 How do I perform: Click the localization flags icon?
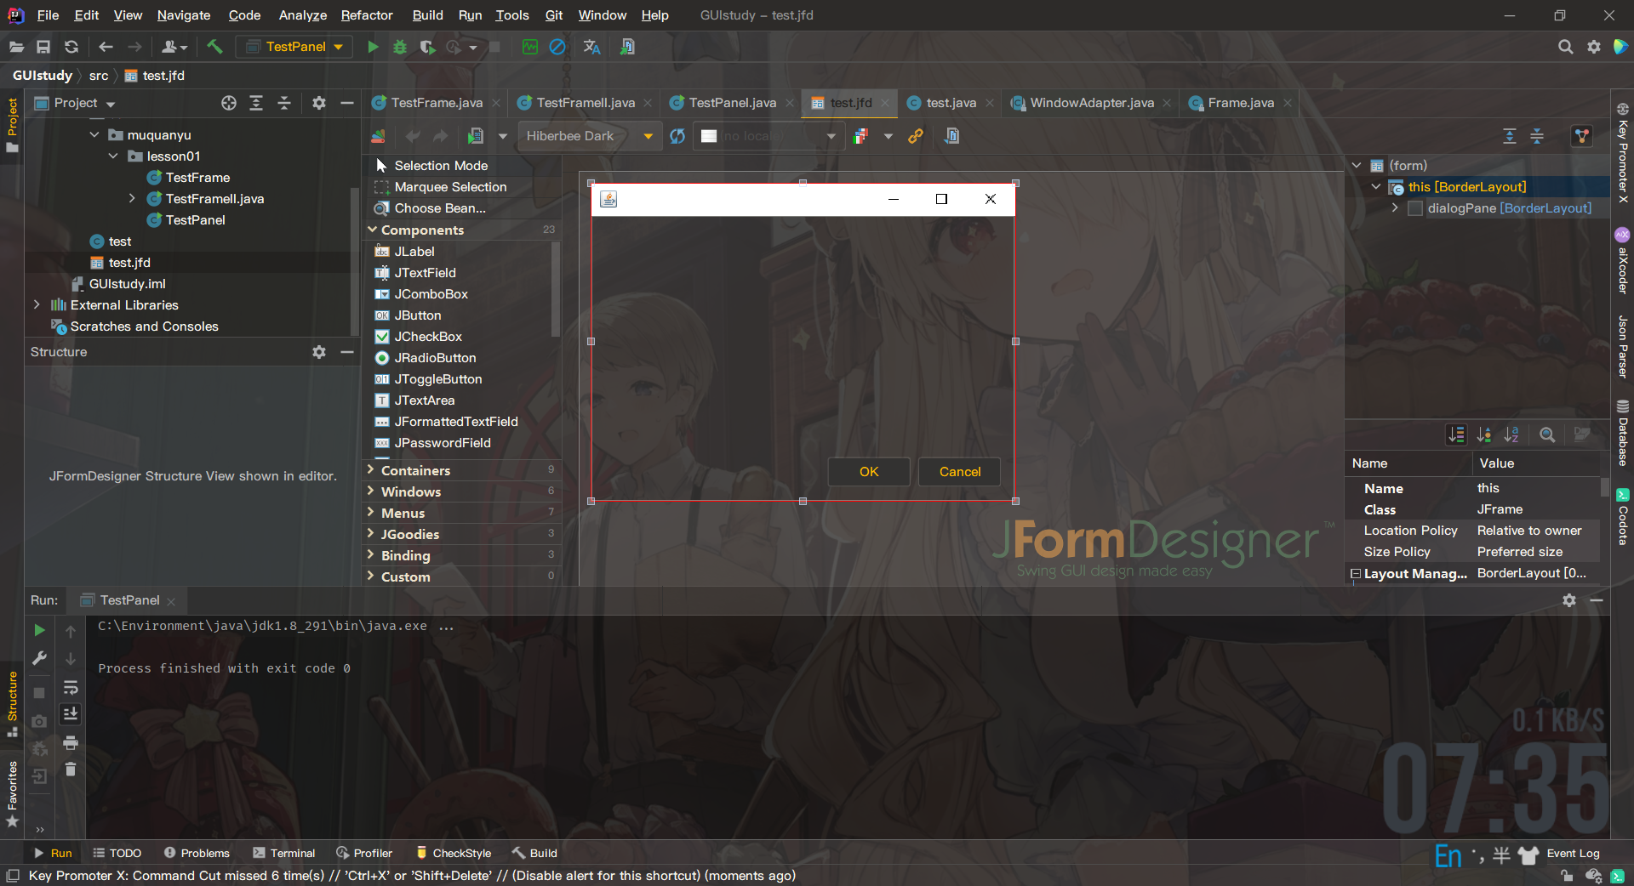point(860,136)
